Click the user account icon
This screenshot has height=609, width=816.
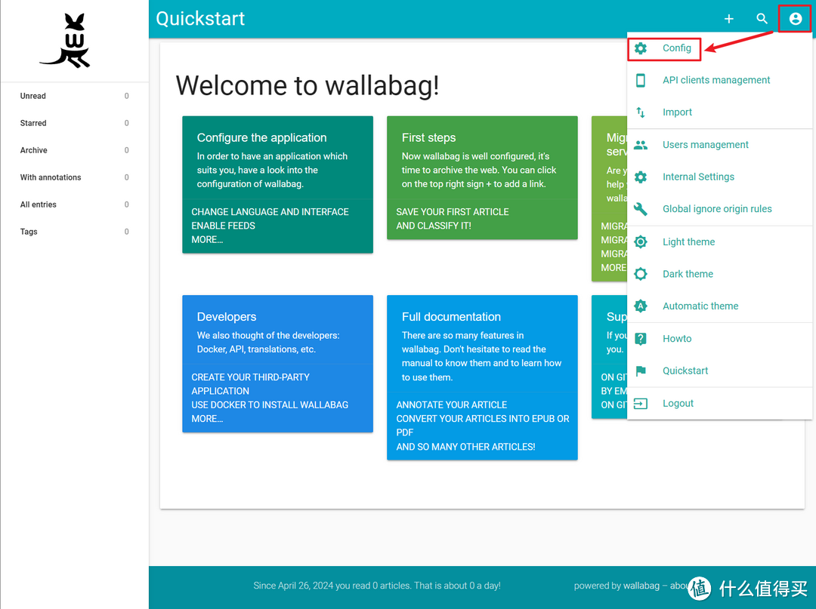795,19
